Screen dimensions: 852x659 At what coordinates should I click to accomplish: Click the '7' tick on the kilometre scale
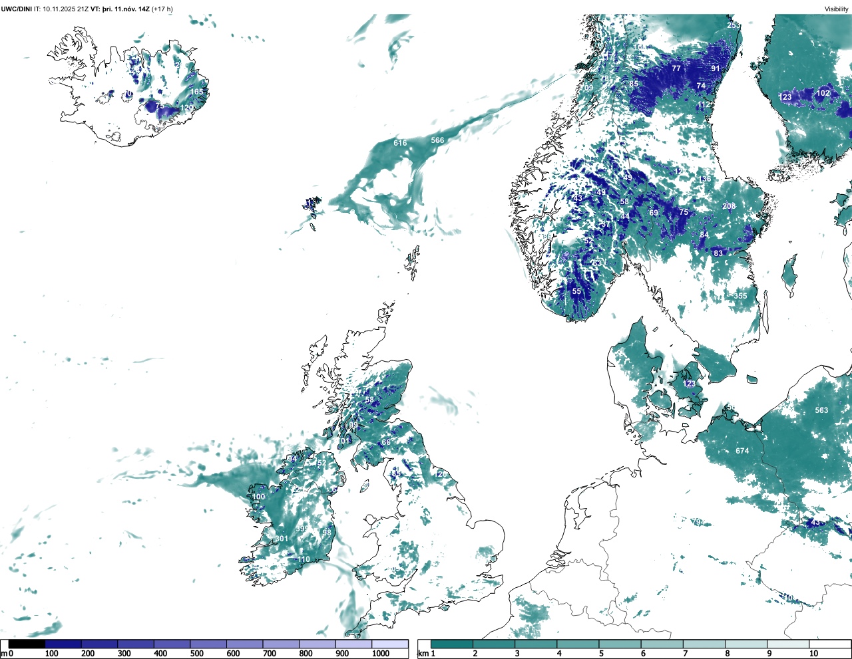pyautogui.click(x=686, y=654)
